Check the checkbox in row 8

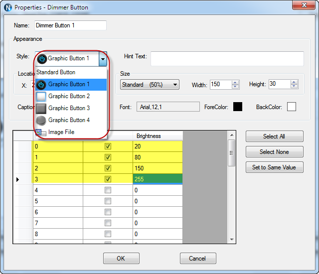click(x=108, y=234)
